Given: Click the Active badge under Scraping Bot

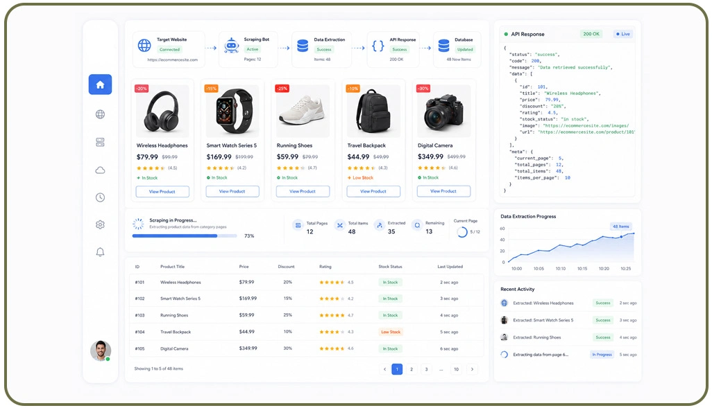Looking at the screenshot, I should 253,49.
